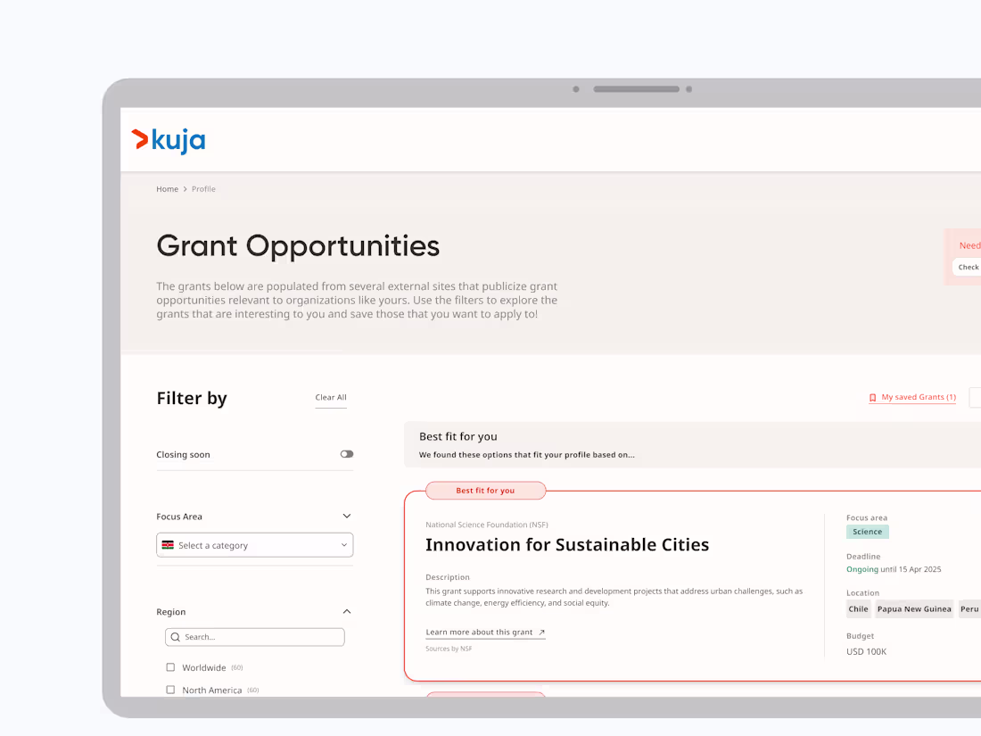981x736 pixels.
Task: Click Learn more about this grant
Action: 480,631
